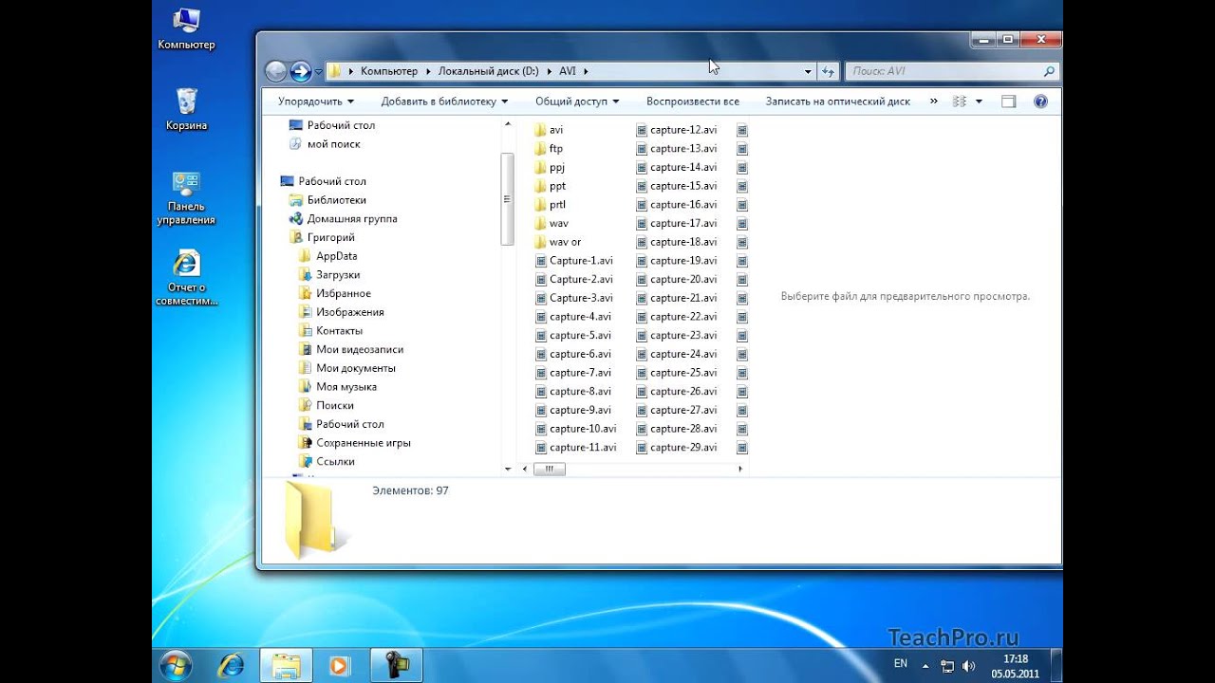Click Компьютер in the address breadcrumb
1215x683 pixels.
[389, 71]
